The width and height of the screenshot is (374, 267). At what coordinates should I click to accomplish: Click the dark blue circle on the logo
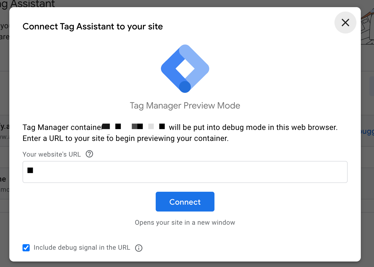point(185,87)
